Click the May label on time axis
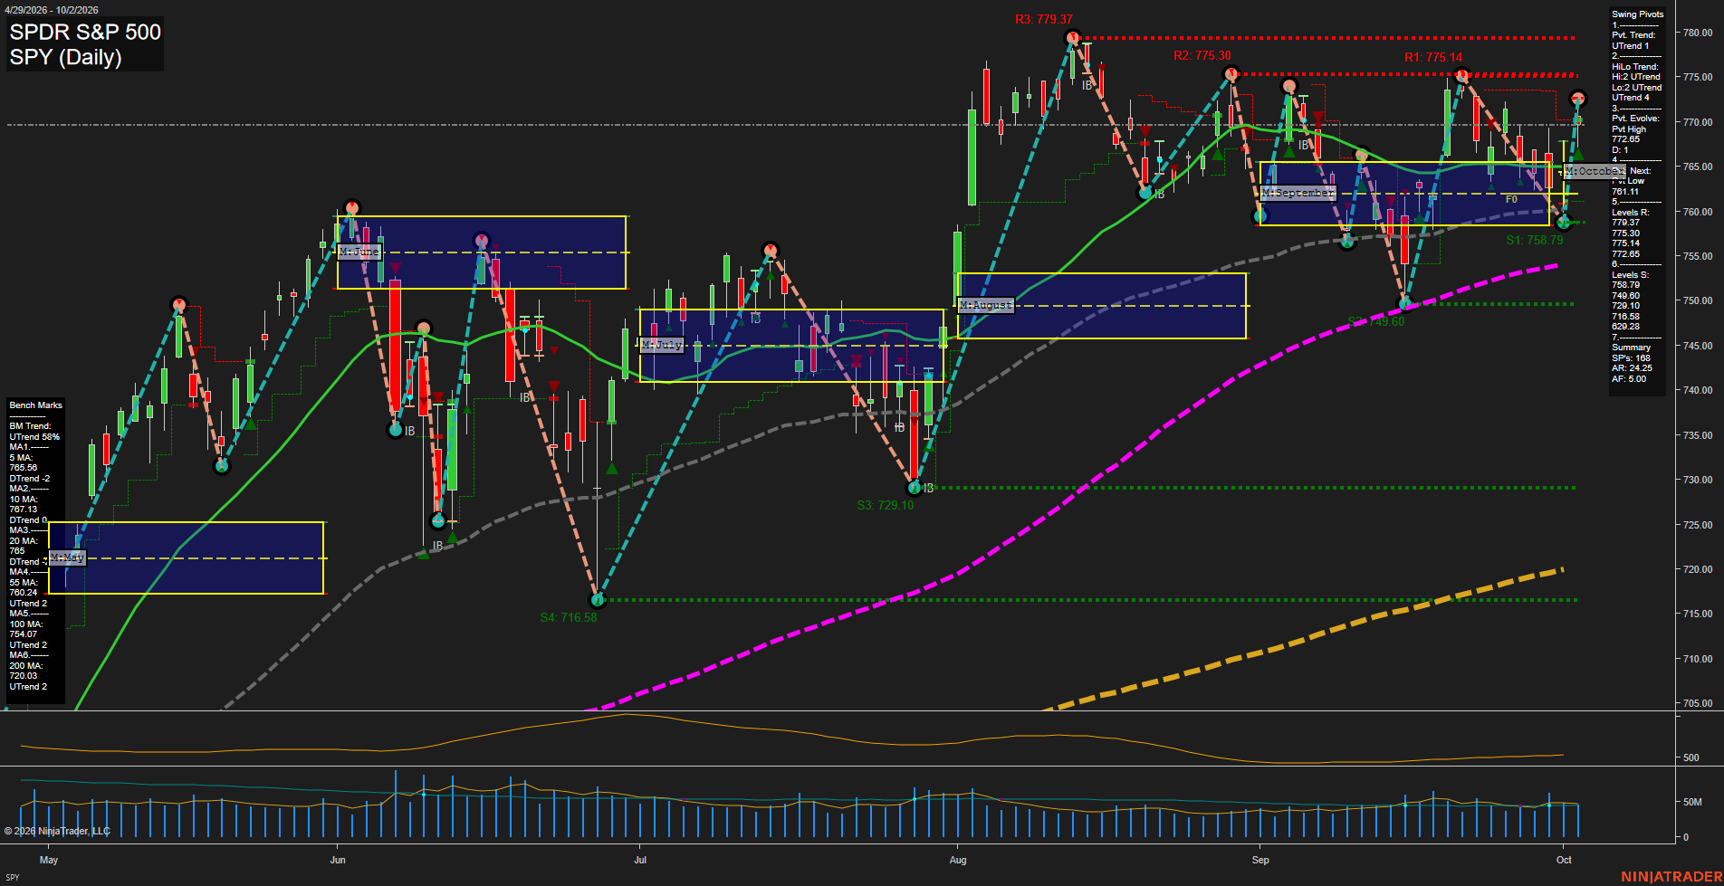Viewport: 1724px width, 886px height. pos(49,860)
